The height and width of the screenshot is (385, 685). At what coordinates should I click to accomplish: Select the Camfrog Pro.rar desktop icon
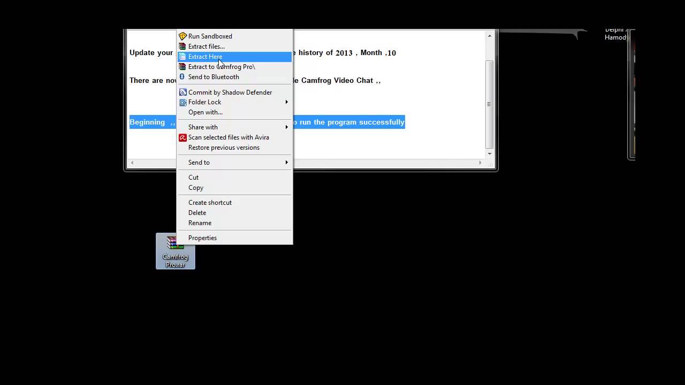[x=176, y=251]
